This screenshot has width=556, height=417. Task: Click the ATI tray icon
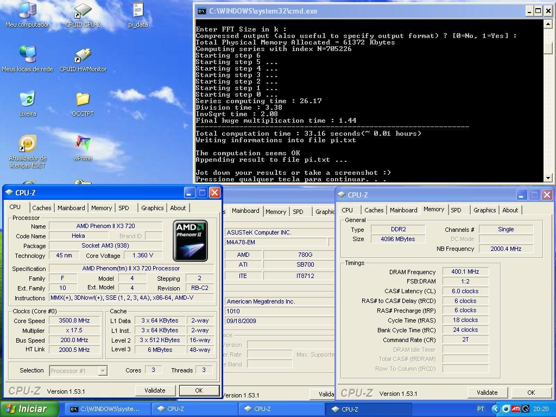point(516,409)
